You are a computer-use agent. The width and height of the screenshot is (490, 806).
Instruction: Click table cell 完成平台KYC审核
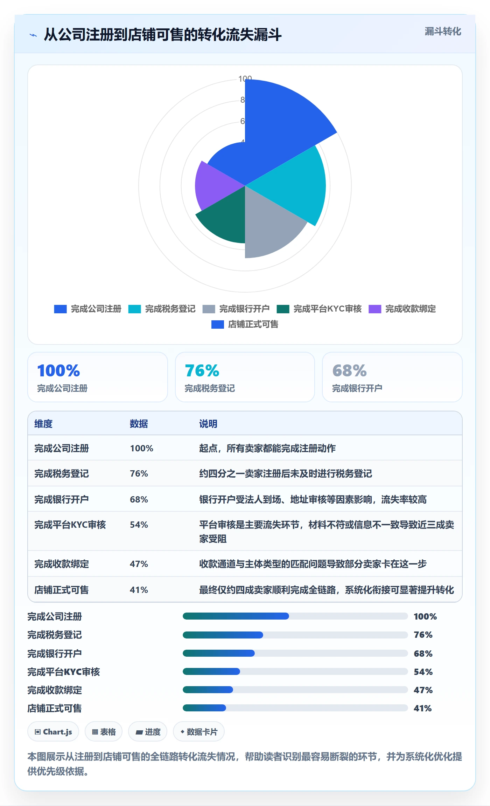click(70, 525)
